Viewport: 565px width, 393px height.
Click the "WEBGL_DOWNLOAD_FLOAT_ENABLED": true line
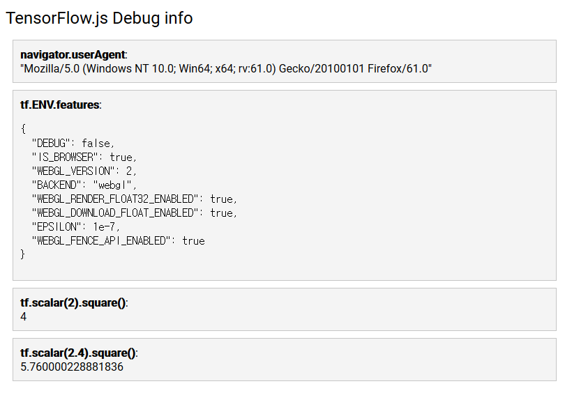pyautogui.click(x=135, y=213)
